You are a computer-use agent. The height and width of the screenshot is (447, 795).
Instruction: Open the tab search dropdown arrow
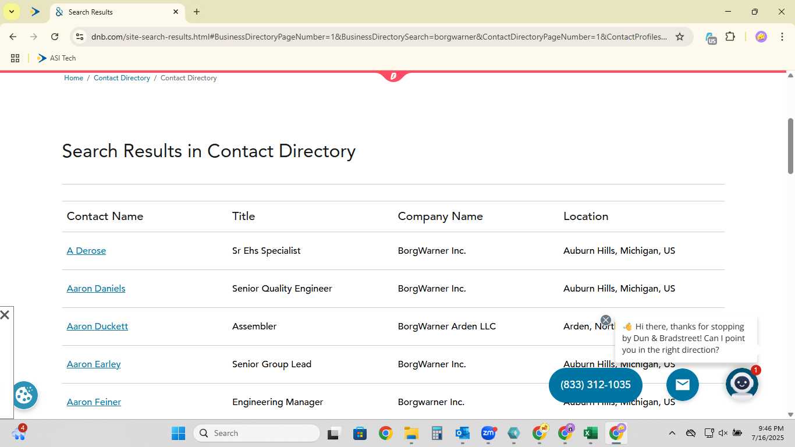pyautogui.click(x=11, y=12)
